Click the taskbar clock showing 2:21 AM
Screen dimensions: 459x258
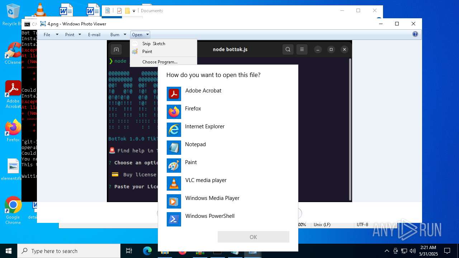tap(428, 251)
